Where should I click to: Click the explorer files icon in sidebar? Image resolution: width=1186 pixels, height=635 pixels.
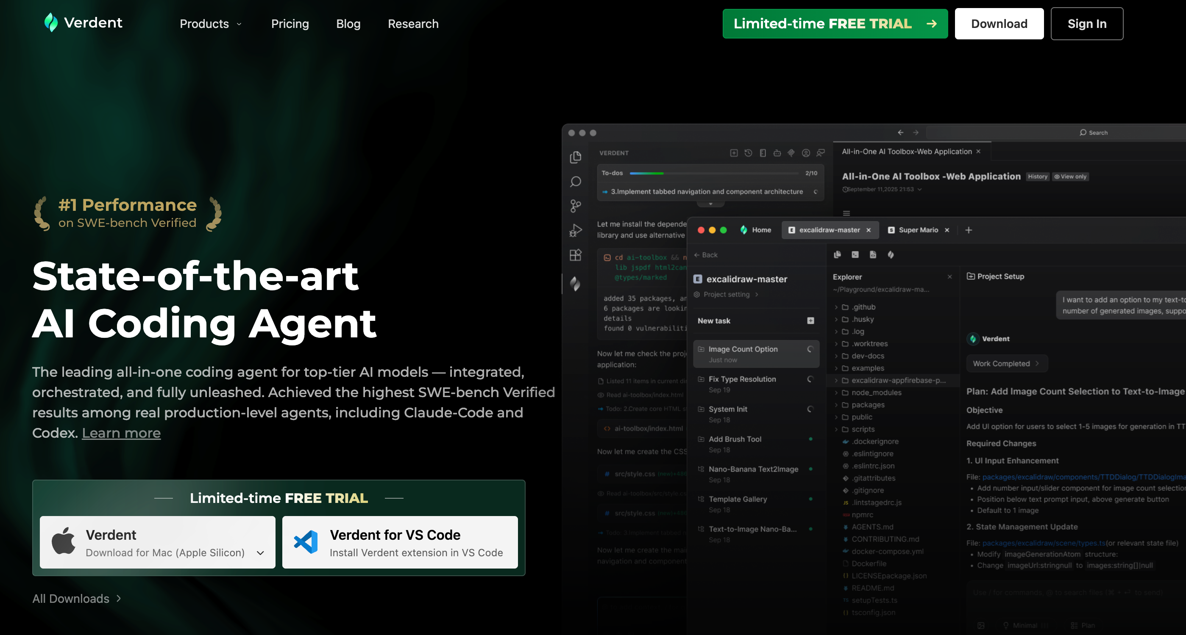click(x=576, y=157)
